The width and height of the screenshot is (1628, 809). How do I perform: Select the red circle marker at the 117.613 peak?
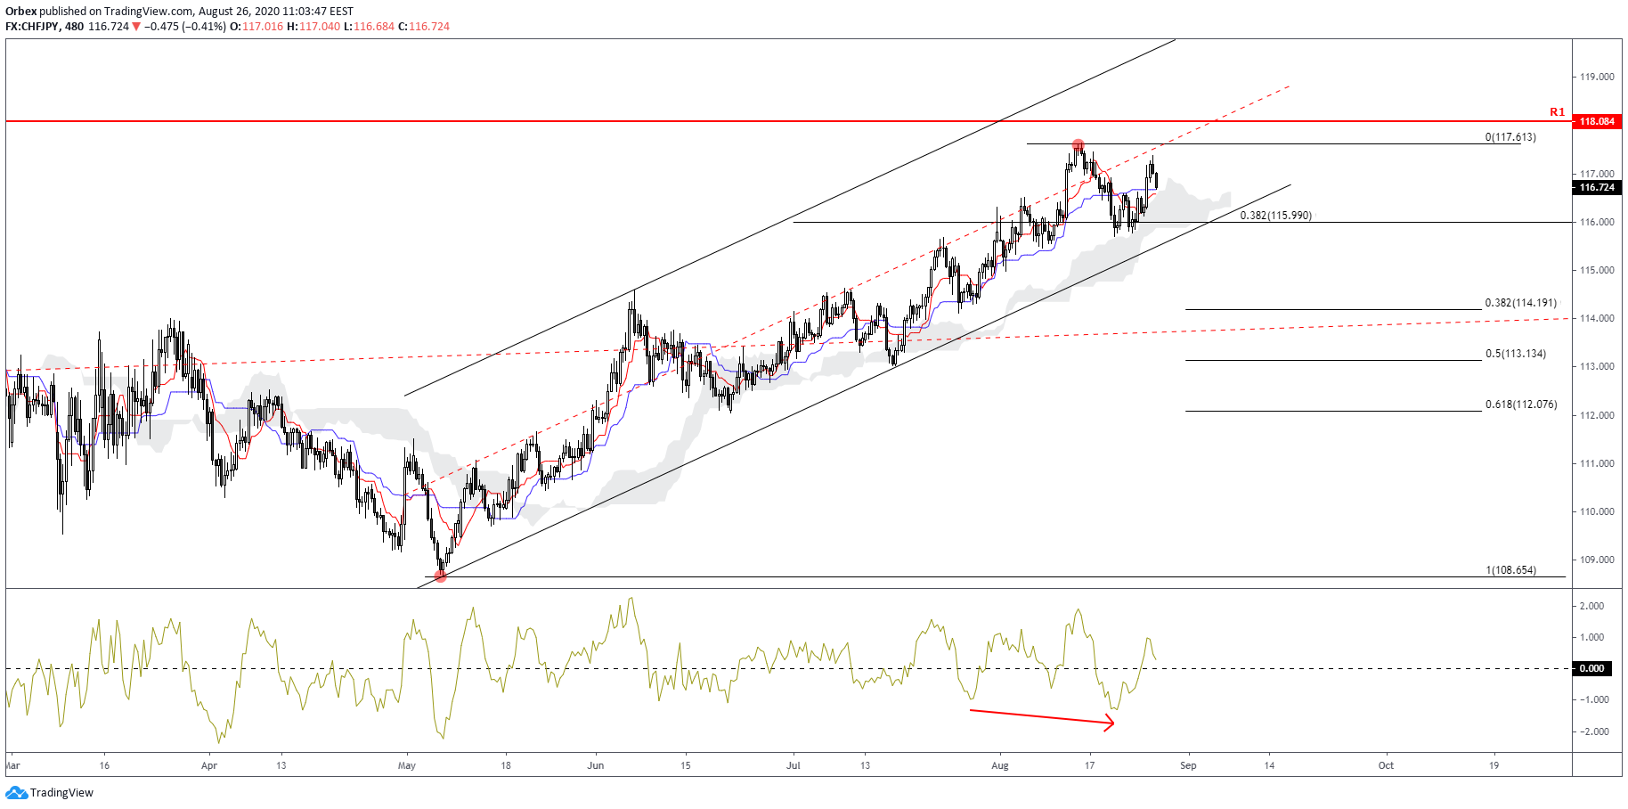(x=1078, y=143)
